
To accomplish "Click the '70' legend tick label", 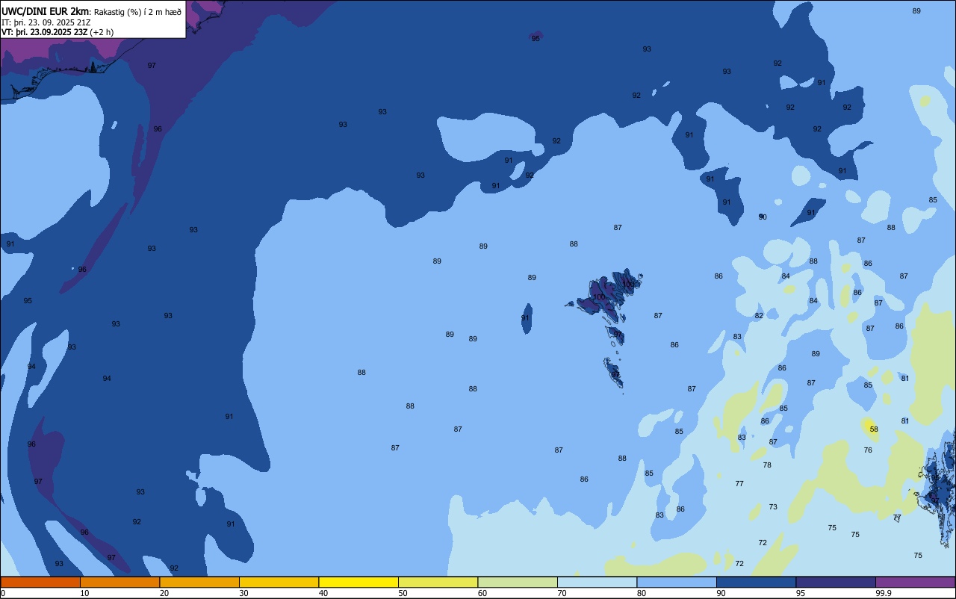I will tap(562, 593).
